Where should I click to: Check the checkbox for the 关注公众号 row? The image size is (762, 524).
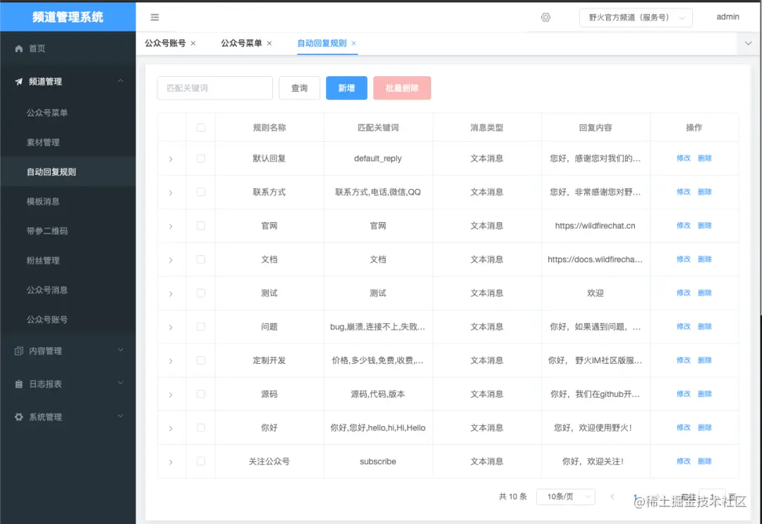click(201, 461)
